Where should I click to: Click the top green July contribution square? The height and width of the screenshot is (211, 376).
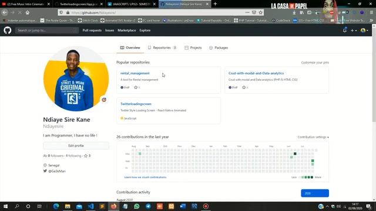(313, 161)
